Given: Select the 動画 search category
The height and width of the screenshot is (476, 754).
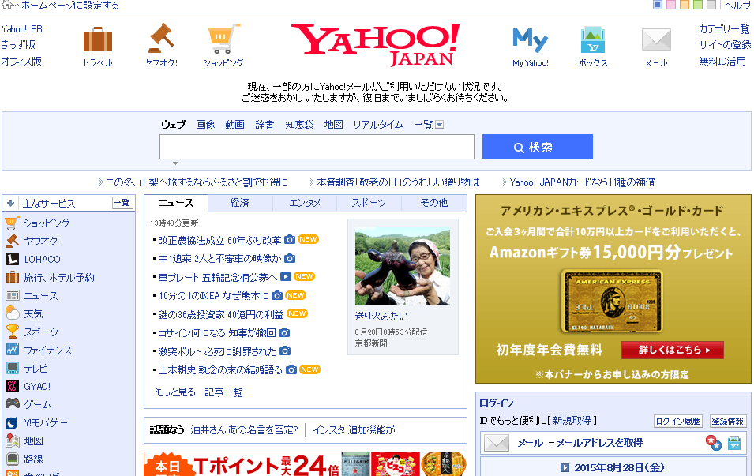Looking at the screenshot, I should pos(234,125).
